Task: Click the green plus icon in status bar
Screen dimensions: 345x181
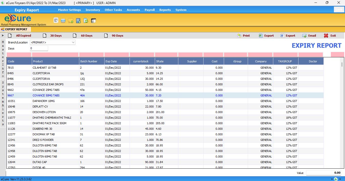Action: [336, 179]
